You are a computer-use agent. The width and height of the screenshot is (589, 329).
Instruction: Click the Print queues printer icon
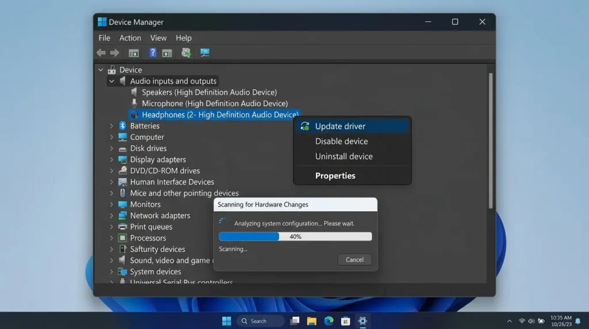coord(123,227)
